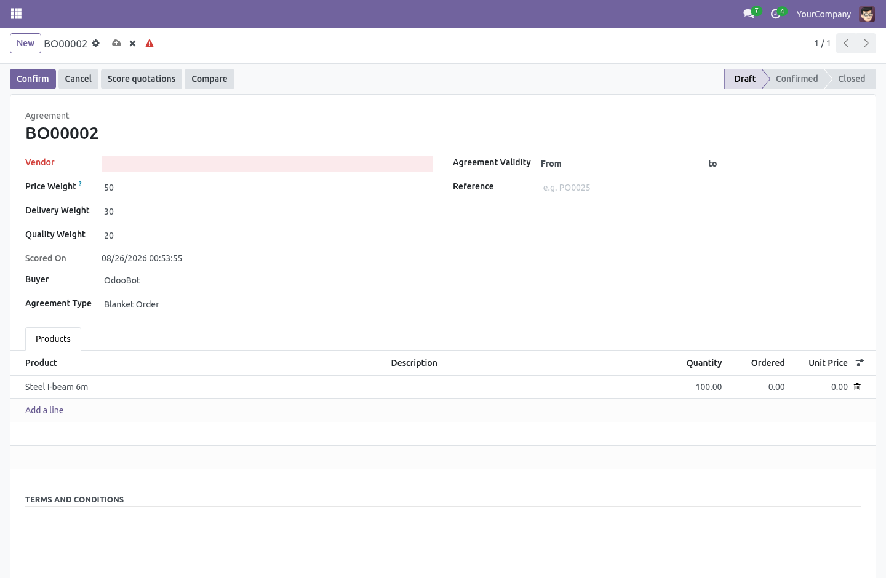Screen dimensions: 886x578
Task: Click the Scored On date value
Action: tap(142, 258)
